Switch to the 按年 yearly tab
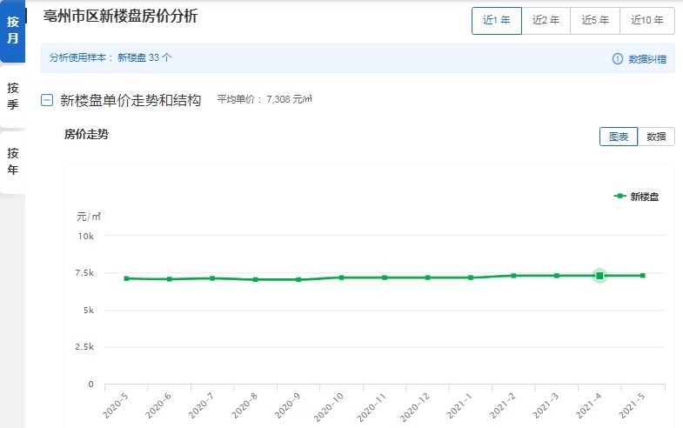The width and height of the screenshot is (683, 428). tap(13, 162)
